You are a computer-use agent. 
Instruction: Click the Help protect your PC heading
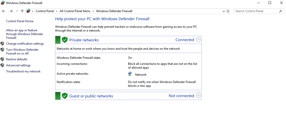coord(102,19)
